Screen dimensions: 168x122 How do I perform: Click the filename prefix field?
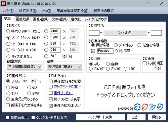94,33
